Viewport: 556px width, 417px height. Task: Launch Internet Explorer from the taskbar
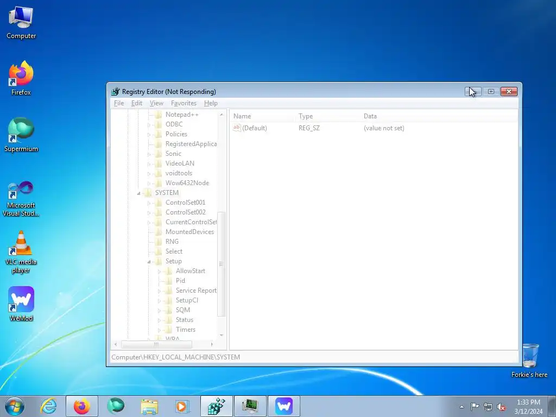(48, 406)
